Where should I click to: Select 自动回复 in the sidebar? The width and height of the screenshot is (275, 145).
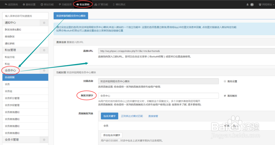pyautogui.click(x=25, y=77)
